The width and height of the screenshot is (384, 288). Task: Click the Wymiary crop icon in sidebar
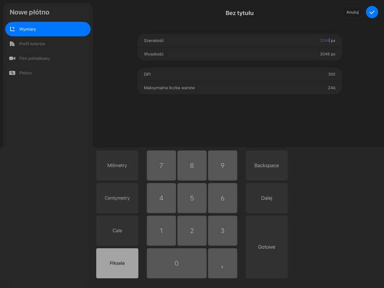point(12,29)
